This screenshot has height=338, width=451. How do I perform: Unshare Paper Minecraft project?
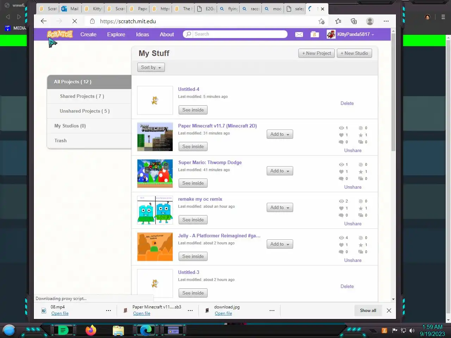353,150
